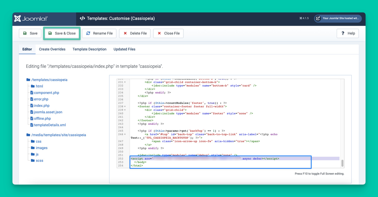378x197 pixels.
Task: Open the site preview external-link icon
Action: [x=318, y=18]
